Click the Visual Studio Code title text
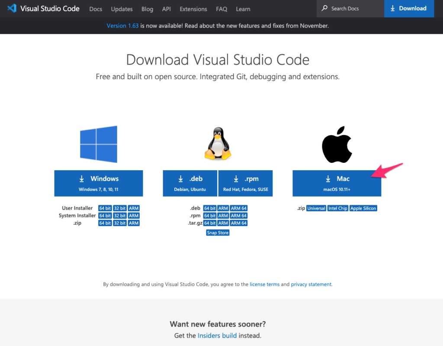 (50, 9)
